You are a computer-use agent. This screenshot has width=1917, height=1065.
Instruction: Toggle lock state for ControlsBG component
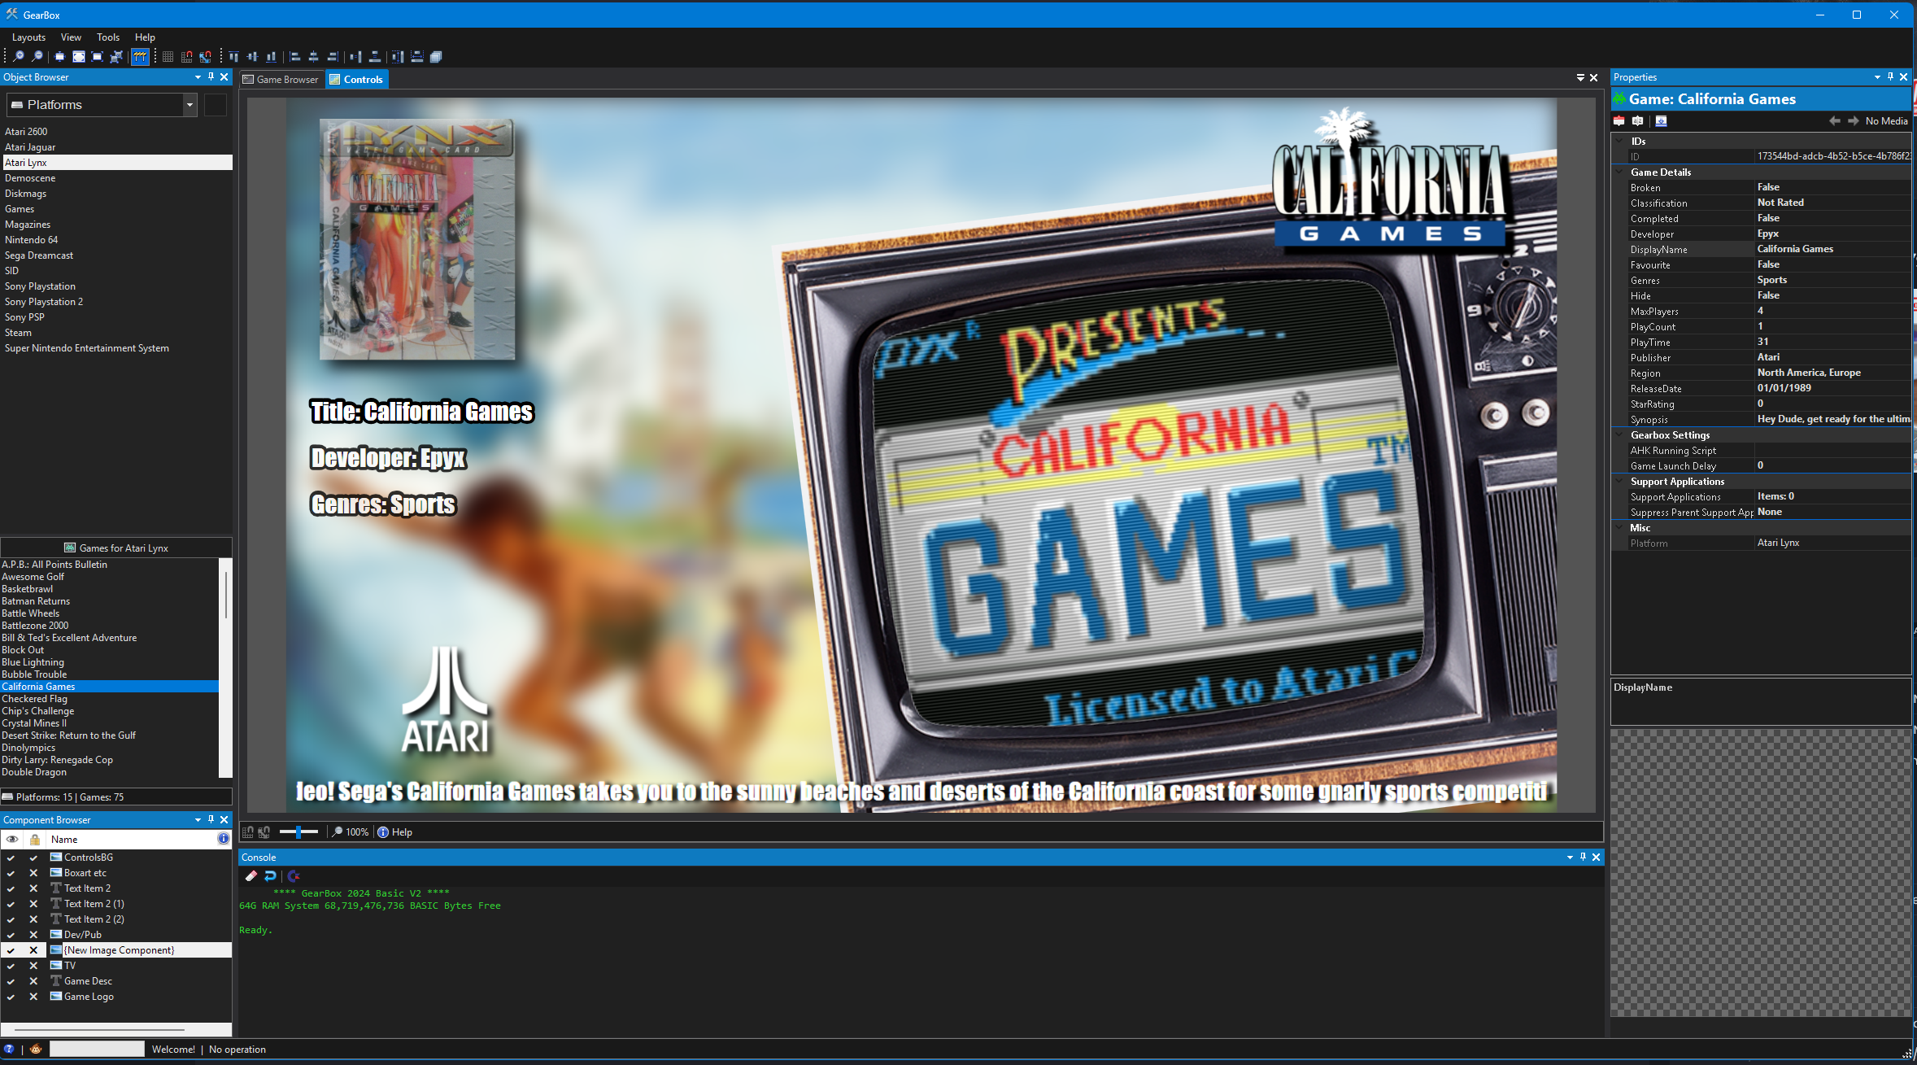pyautogui.click(x=33, y=858)
